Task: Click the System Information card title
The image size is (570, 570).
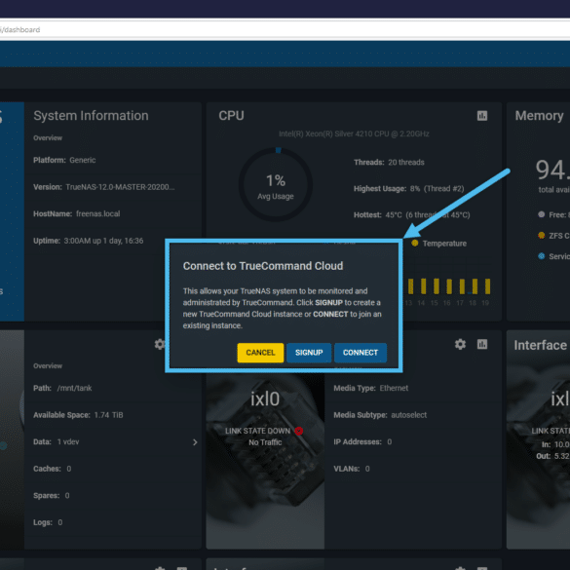Action: pos(91,116)
